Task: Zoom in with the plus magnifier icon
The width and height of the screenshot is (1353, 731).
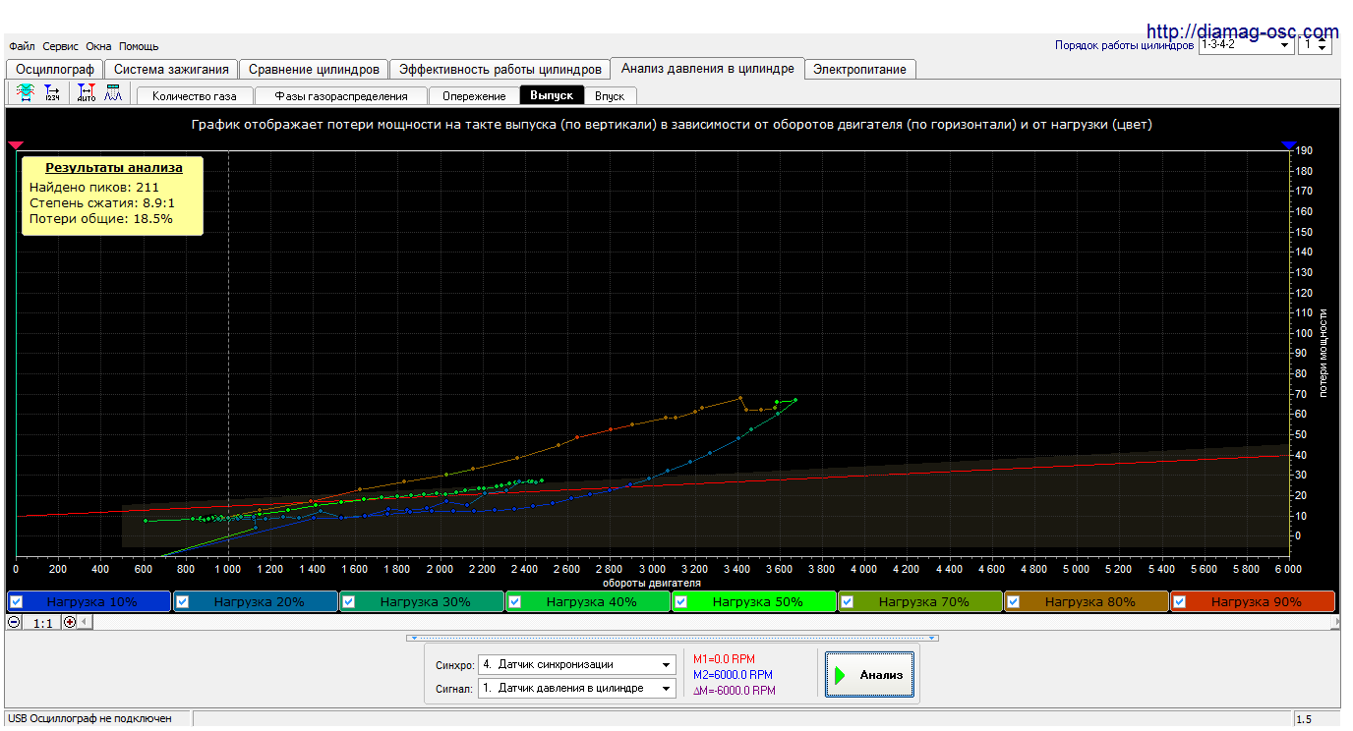Action: [x=70, y=622]
